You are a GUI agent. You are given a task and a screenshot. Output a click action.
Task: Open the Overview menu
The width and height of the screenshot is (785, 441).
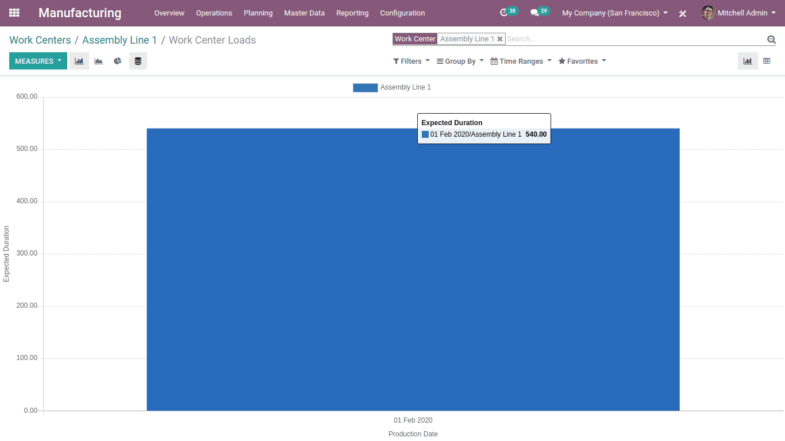click(169, 13)
